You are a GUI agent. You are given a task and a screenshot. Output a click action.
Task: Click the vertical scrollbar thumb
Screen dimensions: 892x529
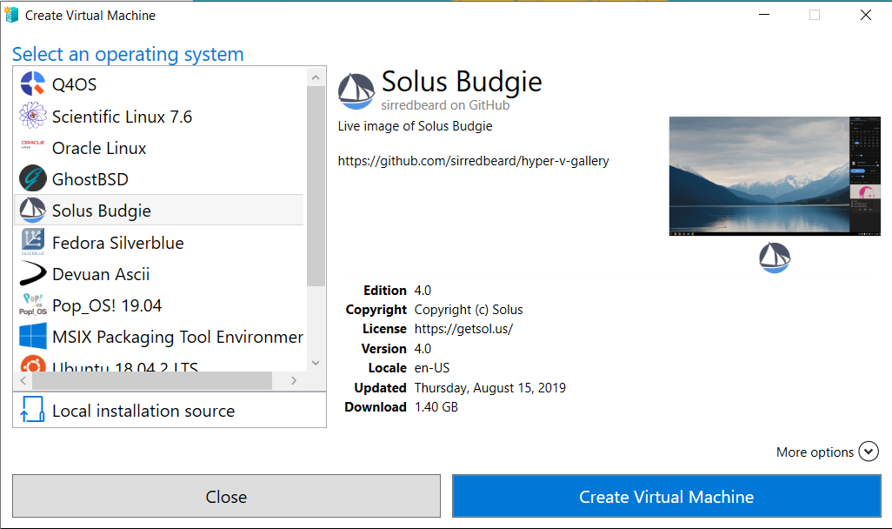click(x=316, y=185)
